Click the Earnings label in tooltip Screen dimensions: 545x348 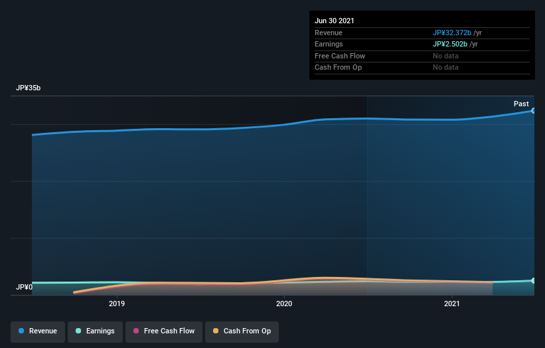pyautogui.click(x=329, y=44)
